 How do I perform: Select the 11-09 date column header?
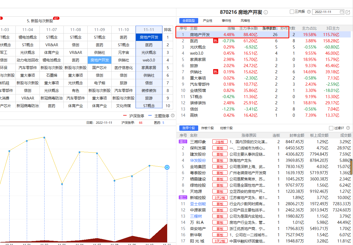pos(100,30)
